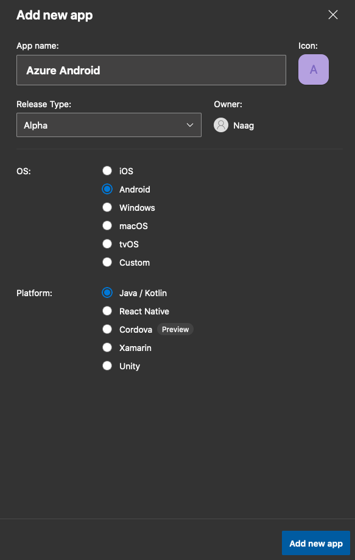This screenshot has height=560, width=355.
Task: Open the Release Type dropdown
Action: point(109,125)
